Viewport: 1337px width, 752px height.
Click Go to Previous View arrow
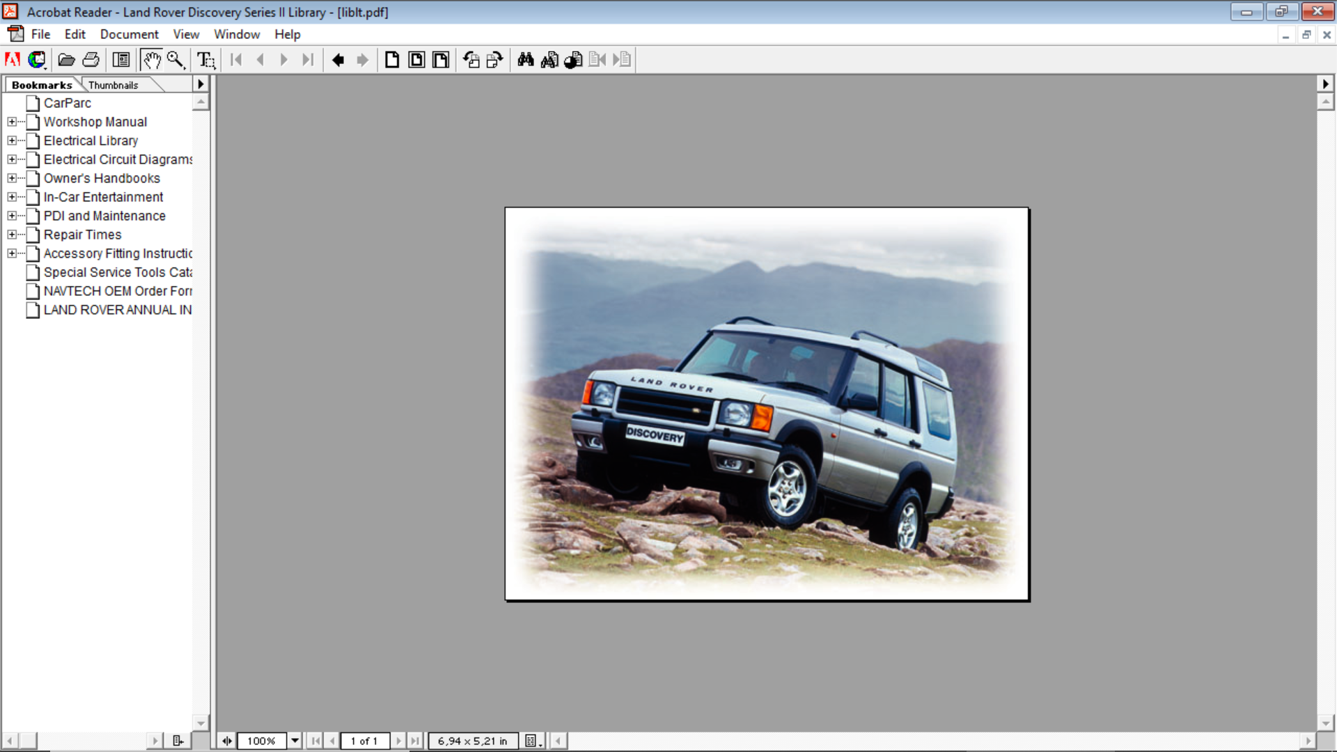click(338, 60)
